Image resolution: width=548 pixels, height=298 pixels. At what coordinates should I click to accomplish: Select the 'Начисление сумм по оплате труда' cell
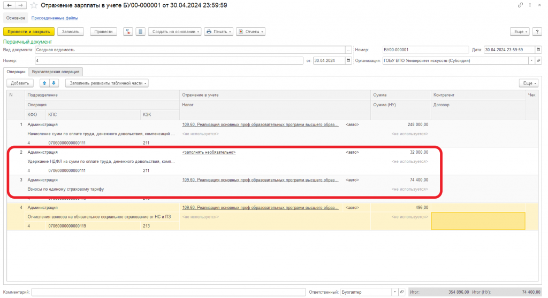(102, 134)
